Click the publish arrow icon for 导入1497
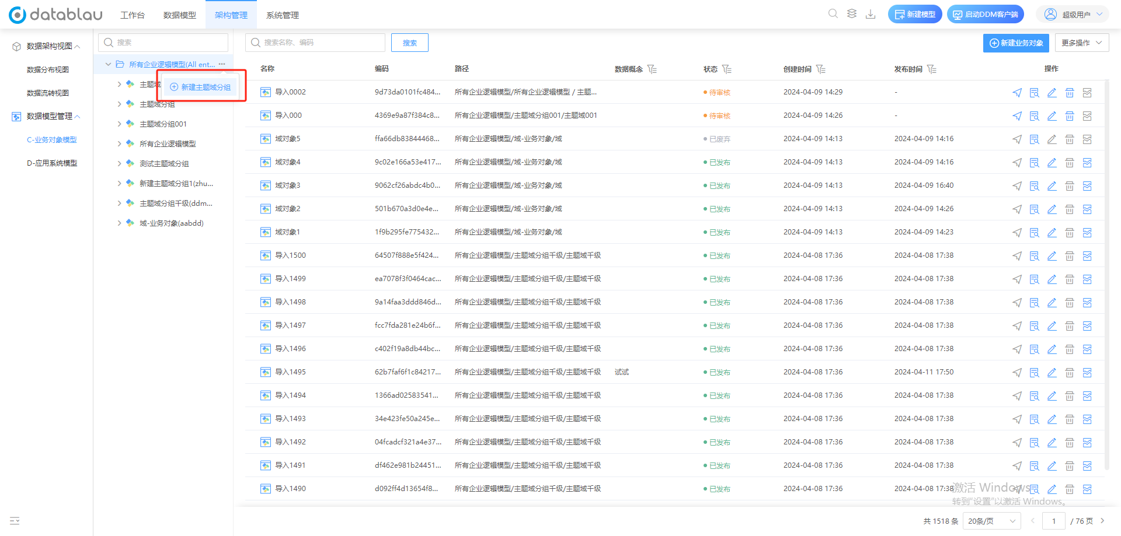Screen dimensions: 1121x536 (x=1017, y=326)
